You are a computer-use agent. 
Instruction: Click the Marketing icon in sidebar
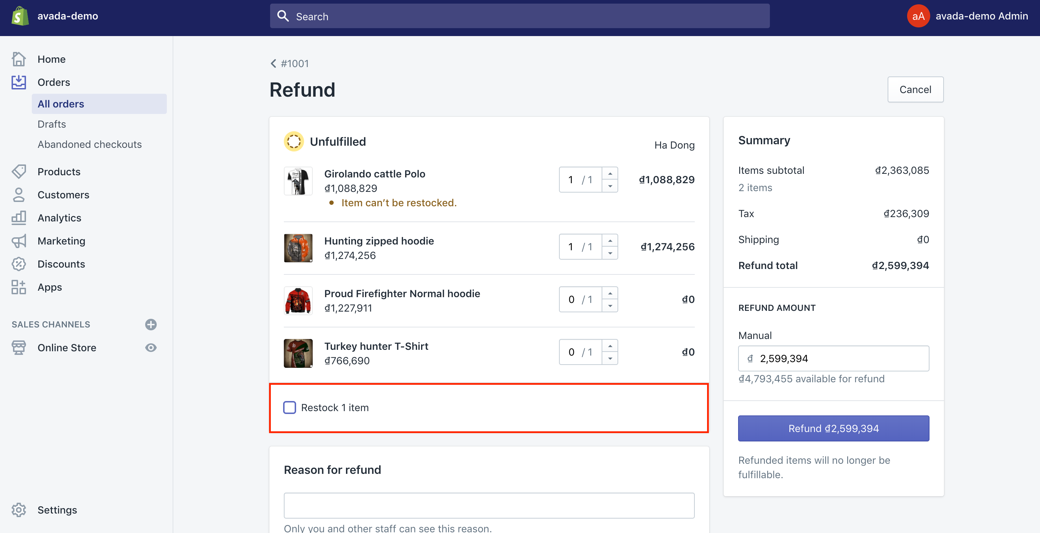point(18,241)
